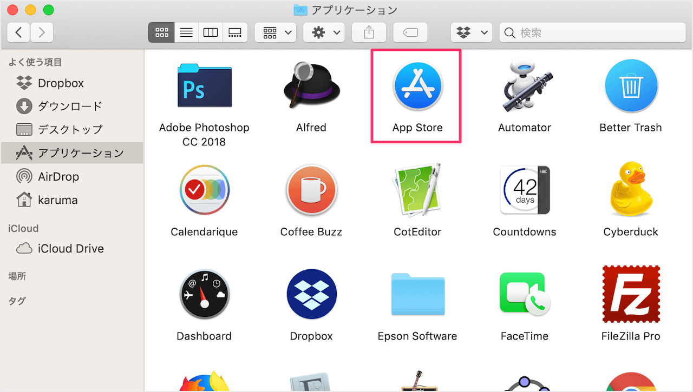The width and height of the screenshot is (693, 392).
Task: Click the Automator label text
Action: (x=525, y=128)
